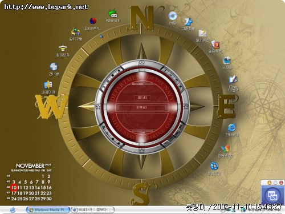Open the 일기책방 notepad icon

(202, 35)
